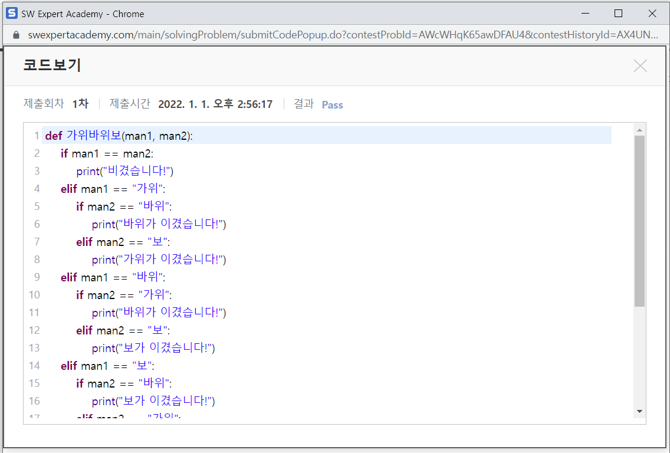Viewport: 670px width, 453px height.
Task: Click line number 16 in the gutter
Action: [34, 401]
